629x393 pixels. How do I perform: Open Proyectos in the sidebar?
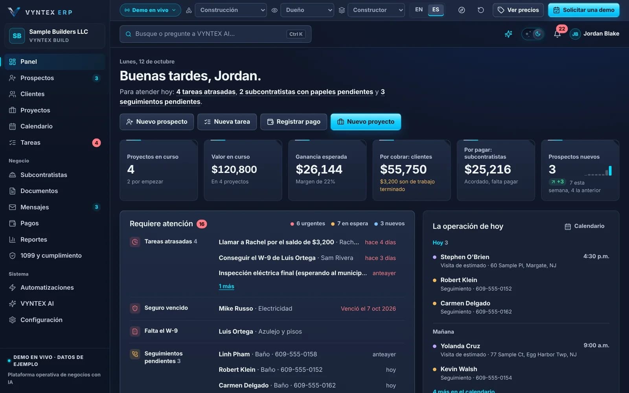coord(55,110)
